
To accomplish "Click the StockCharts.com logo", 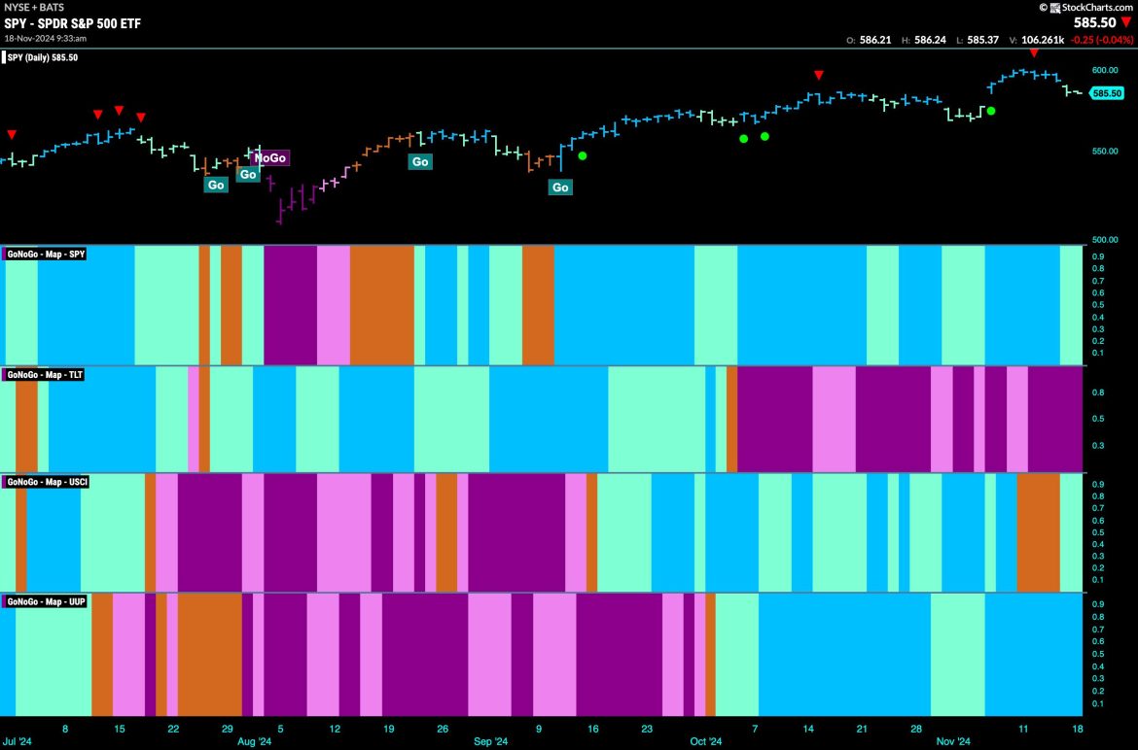I will click(x=1084, y=7).
